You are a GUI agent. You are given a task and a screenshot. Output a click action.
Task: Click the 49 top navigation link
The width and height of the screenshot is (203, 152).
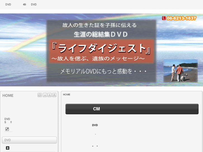coord(24,4)
